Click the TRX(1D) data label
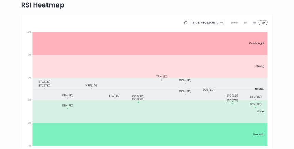Image resolution: width=294 pixels, height=149 pixels. pos(162,77)
